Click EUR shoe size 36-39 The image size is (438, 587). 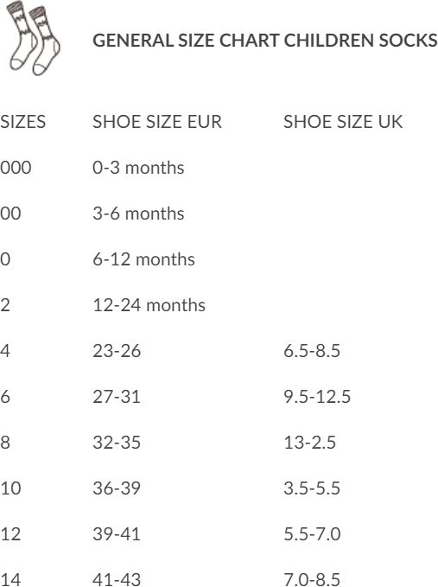point(117,488)
